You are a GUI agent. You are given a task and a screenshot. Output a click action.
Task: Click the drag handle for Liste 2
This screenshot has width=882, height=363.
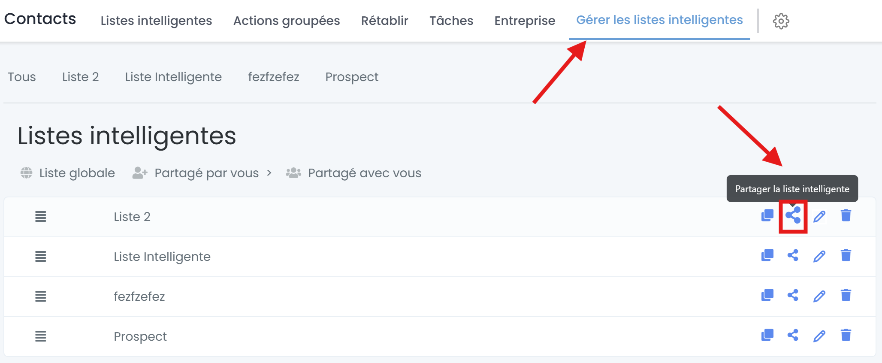click(41, 217)
